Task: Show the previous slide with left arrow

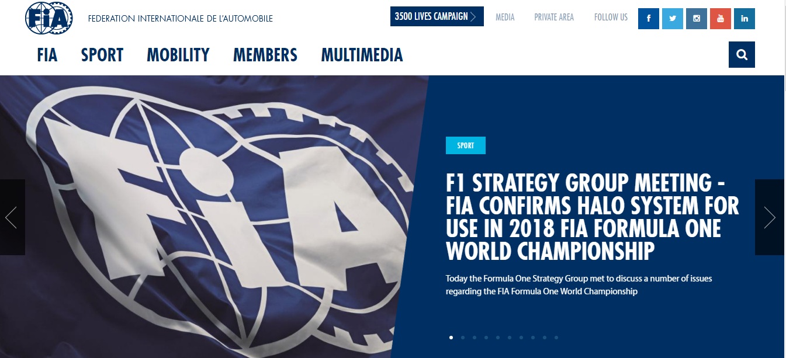Action: [12, 217]
